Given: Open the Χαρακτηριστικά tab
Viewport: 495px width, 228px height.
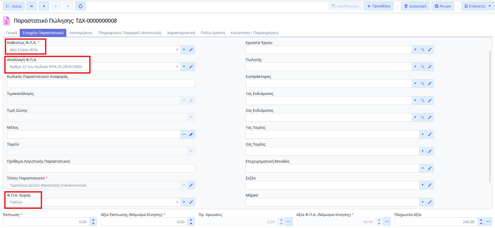Looking at the screenshot, I should (181, 33).
